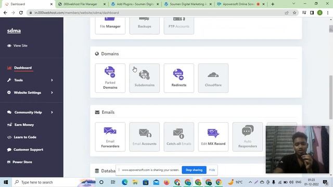Open the Backups card
This screenshot has width=333, height=187.
[145, 25]
